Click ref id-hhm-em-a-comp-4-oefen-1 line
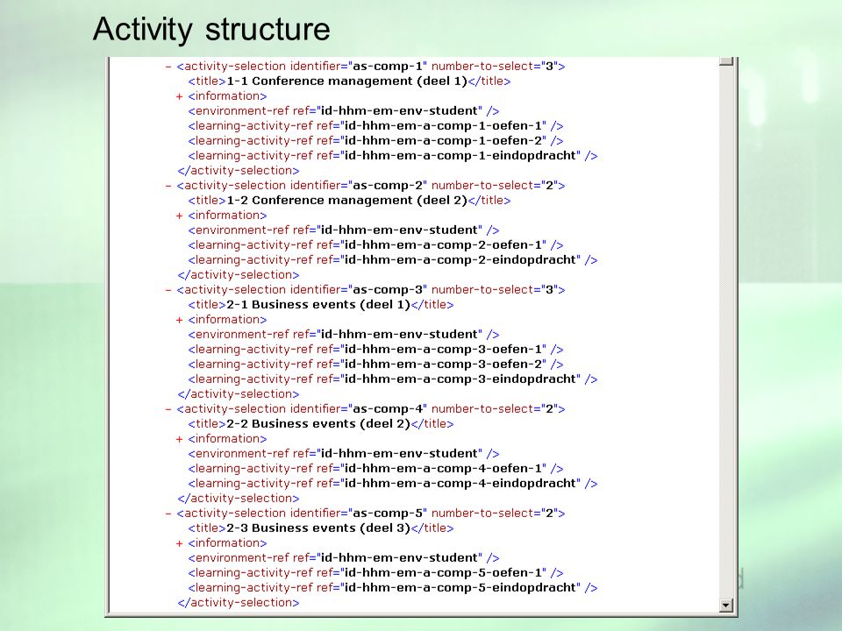This screenshot has height=631, width=842. tap(375, 468)
